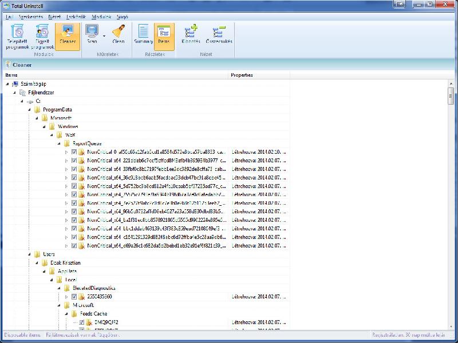Click the Local folder icon

pyautogui.click(x=60, y=280)
